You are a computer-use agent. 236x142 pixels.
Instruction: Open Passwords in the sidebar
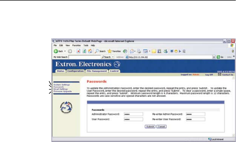click(x=59, y=87)
